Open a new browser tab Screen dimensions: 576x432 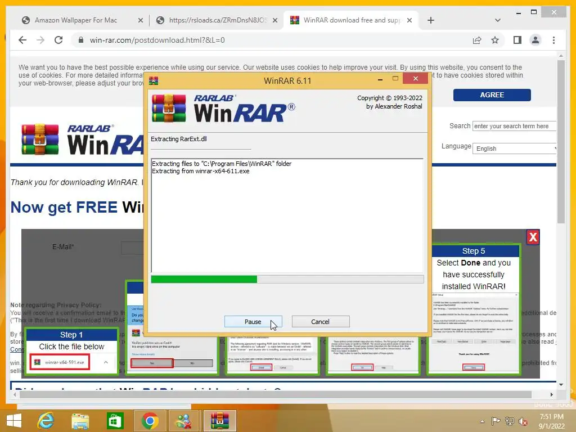(431, 21)
